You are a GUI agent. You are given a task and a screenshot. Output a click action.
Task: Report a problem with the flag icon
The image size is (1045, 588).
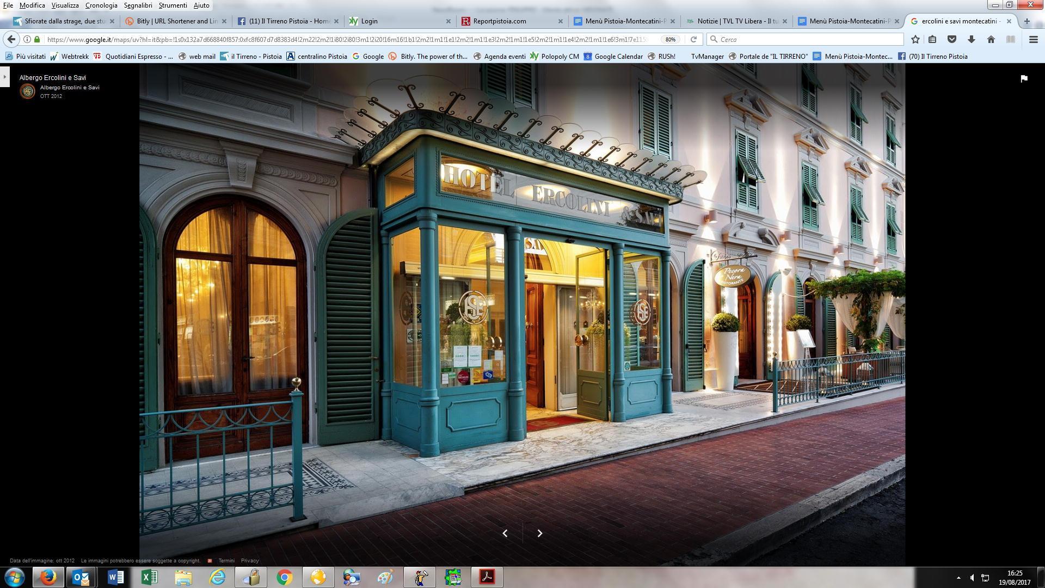(x=1024, y=78)
